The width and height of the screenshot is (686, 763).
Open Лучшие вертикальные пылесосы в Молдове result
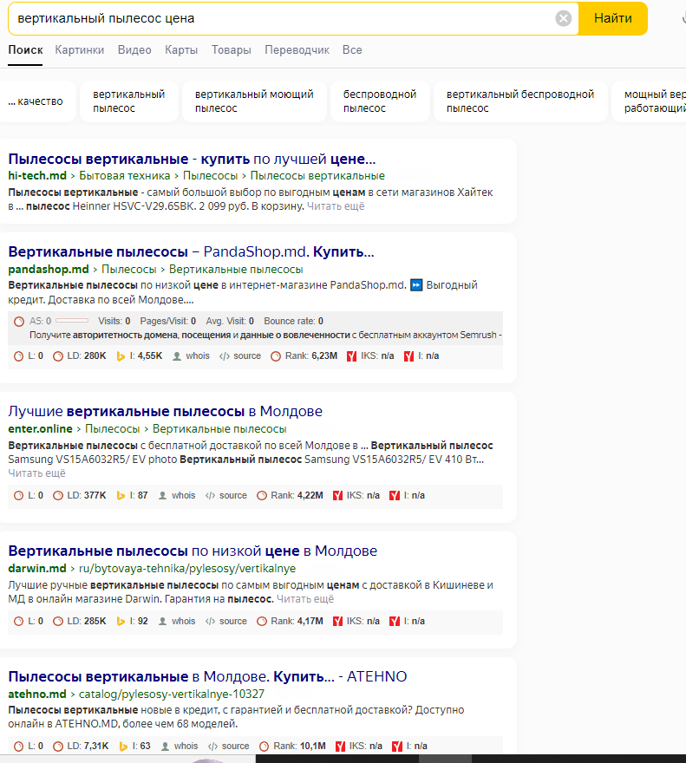165,411
